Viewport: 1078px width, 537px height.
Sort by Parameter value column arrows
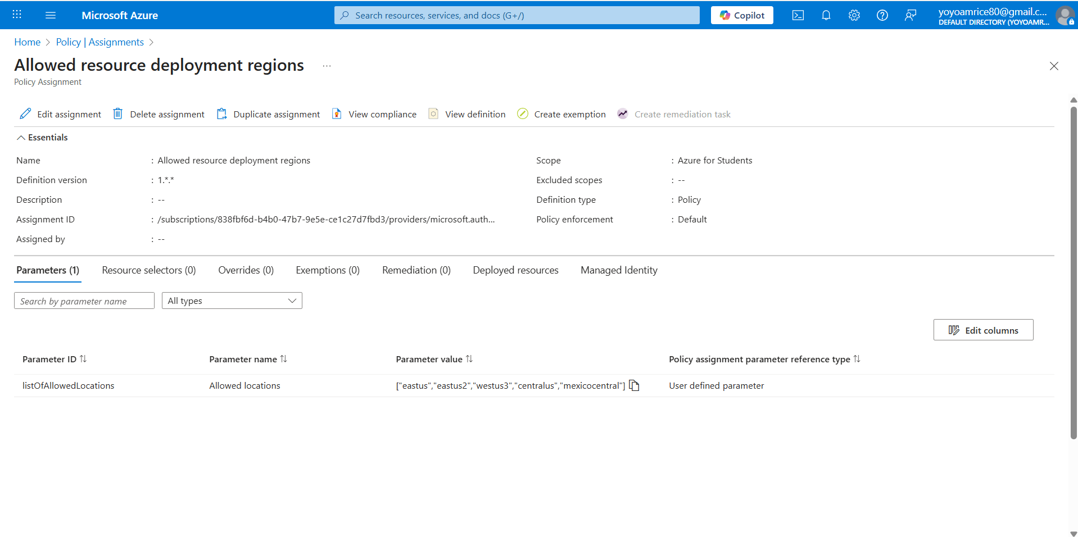469,359
